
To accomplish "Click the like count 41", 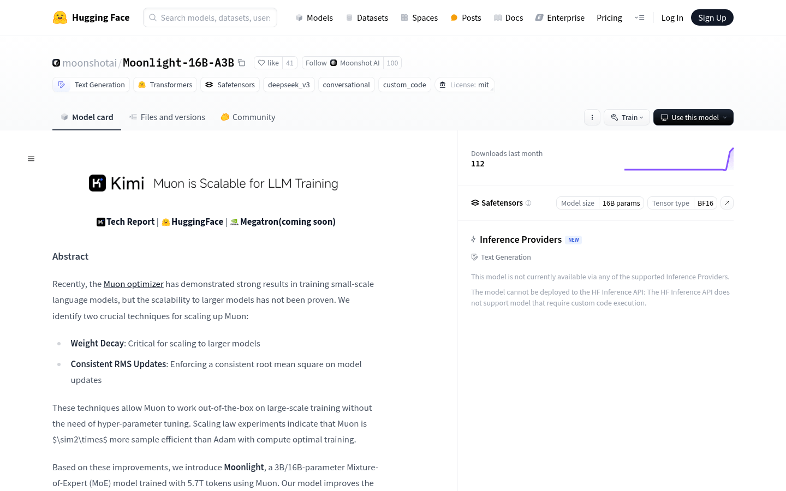I will point(290,63).
